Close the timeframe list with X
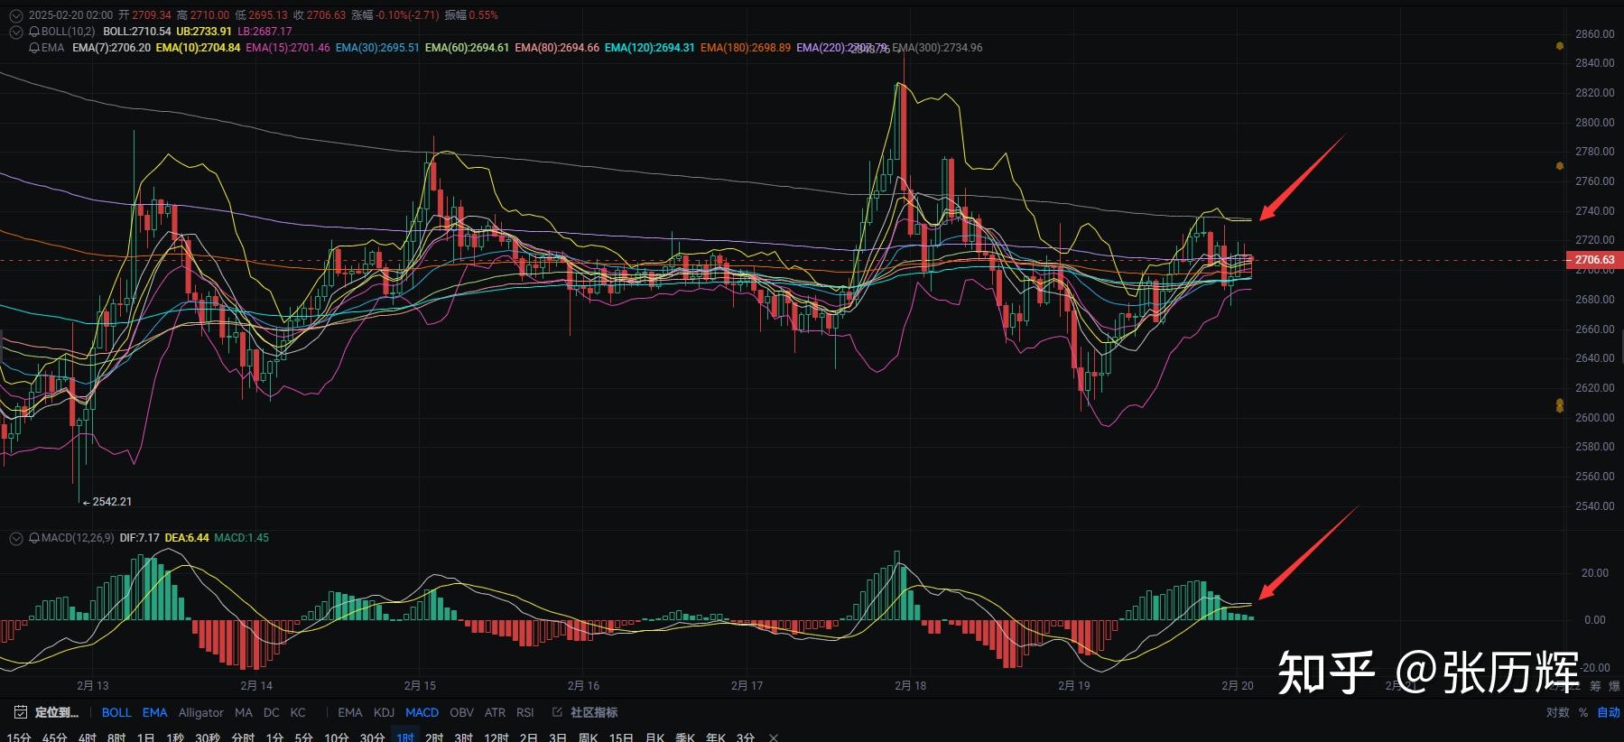This screenshot has width=1624, height=742. [774, 737]
